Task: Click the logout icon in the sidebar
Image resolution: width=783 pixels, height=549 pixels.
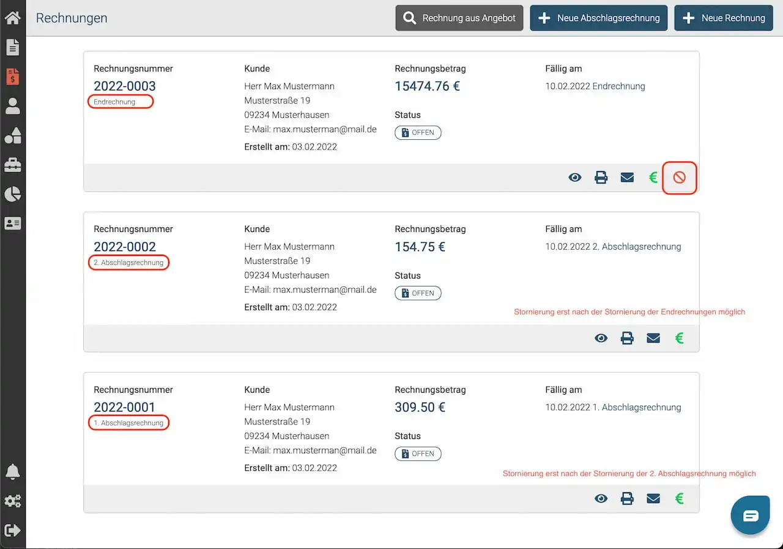Action: click(12, 530)
